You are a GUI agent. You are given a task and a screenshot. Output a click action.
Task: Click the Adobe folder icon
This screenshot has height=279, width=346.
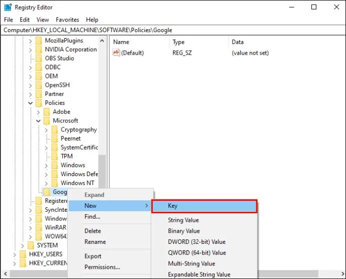[x=47, y=112]
